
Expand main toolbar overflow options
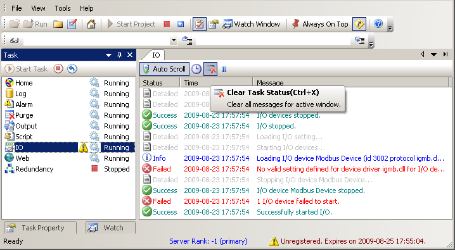click(x=390, y=28)
